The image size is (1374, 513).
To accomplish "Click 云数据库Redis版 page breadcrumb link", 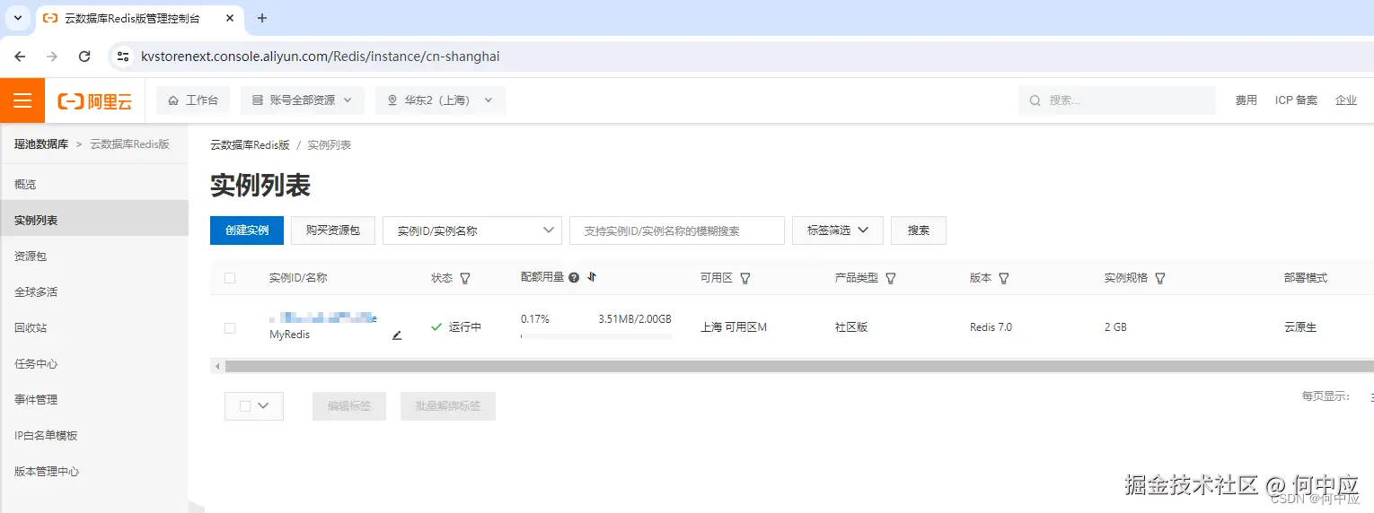I will point(250,144).
